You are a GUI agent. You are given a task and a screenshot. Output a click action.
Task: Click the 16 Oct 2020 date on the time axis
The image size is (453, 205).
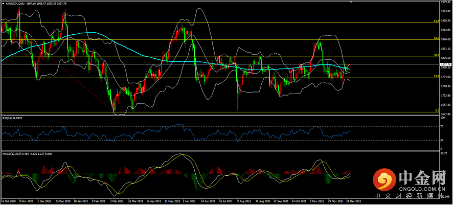[9, 202]
